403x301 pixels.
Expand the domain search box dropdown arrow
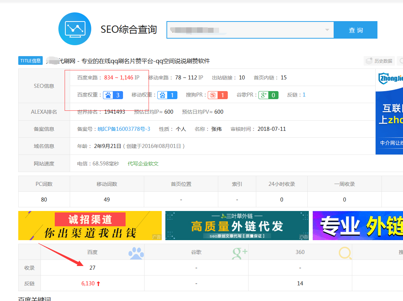327,30
